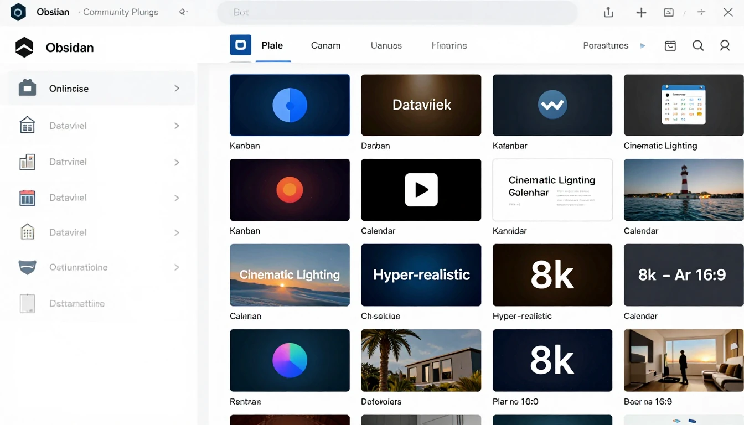Viewport: 744px width, 425px height.
Task: Click the Bot search field
Action: point(397,12)
